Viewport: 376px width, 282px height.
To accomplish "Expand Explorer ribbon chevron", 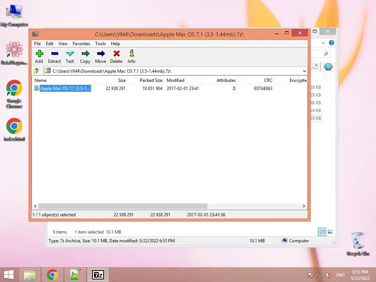I will point(323,43).
